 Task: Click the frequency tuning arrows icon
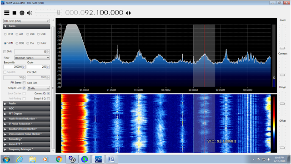pyautogui.click(x=128, y=13)
